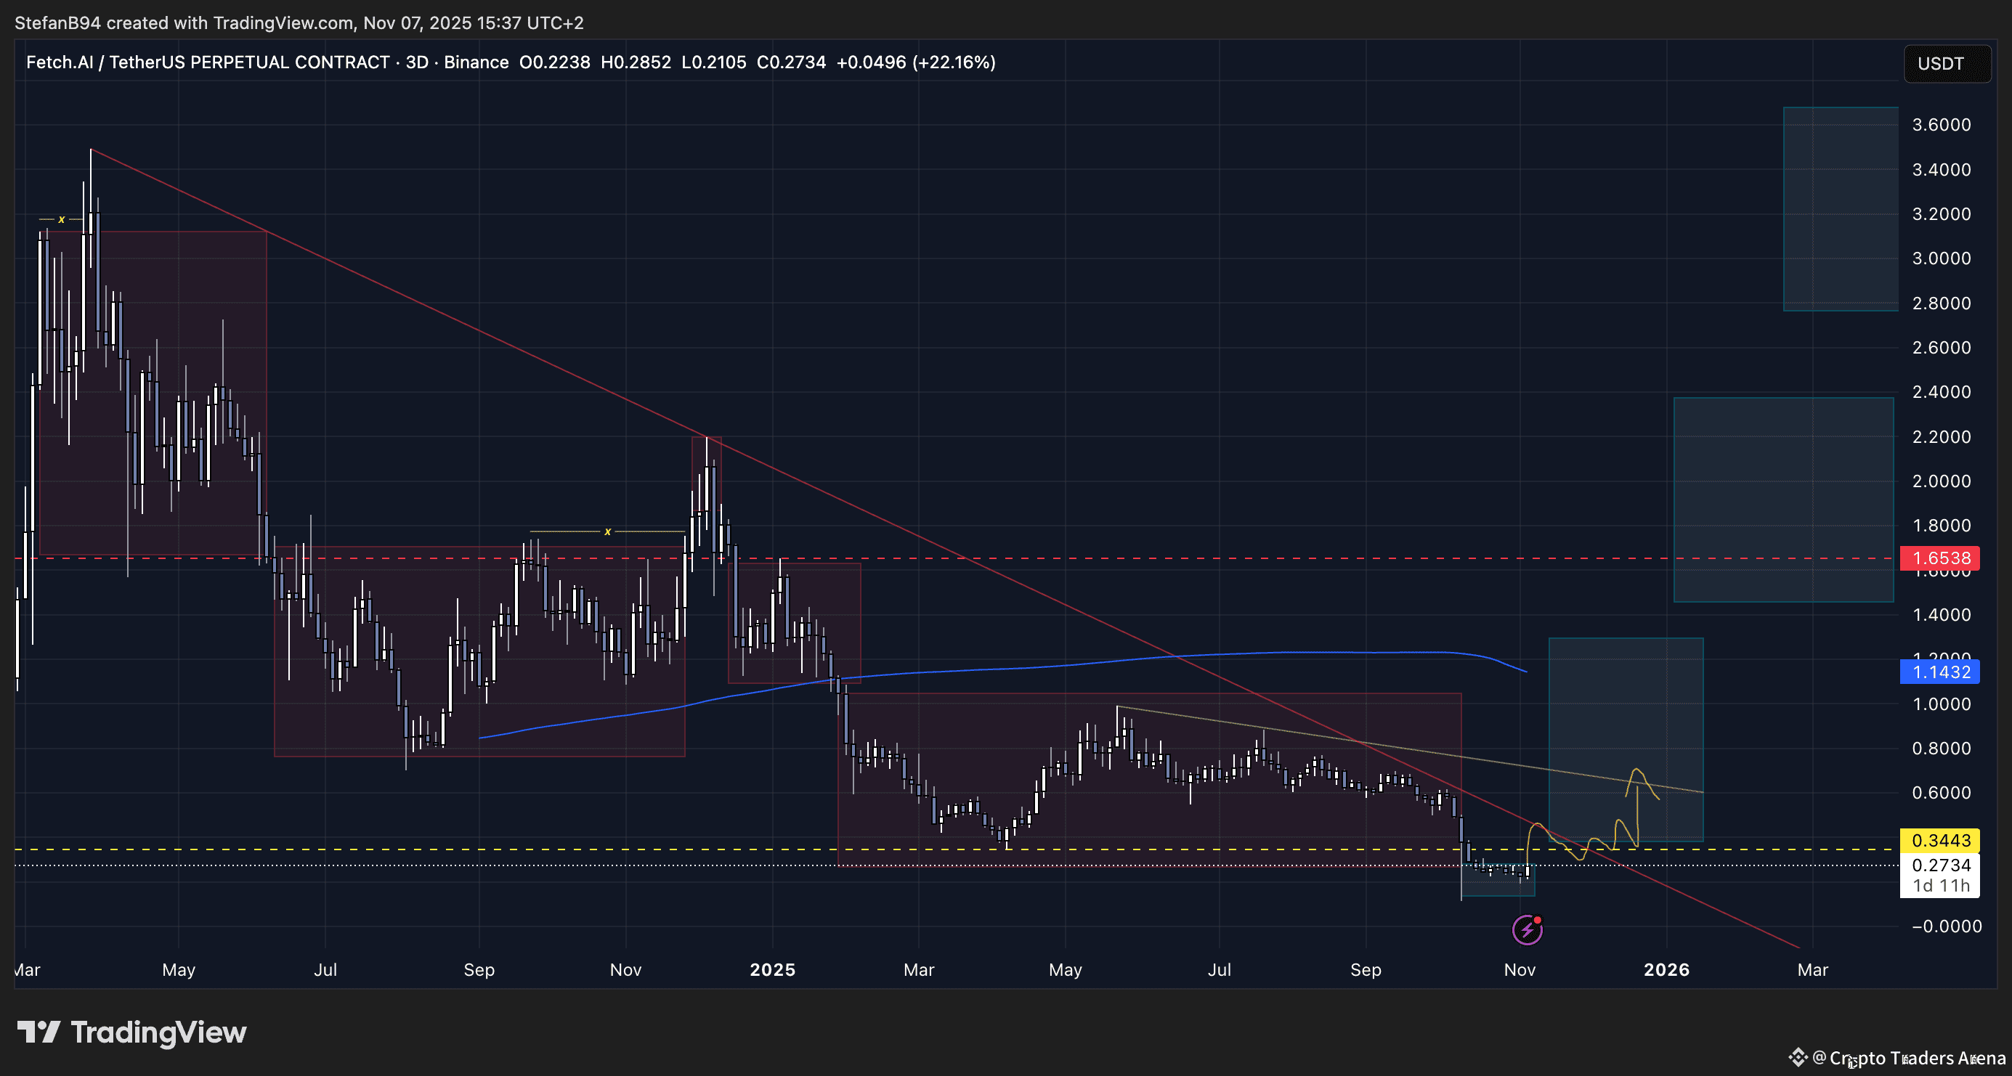Click the StefanB94 created with TradingView.com caption
This screenshot has height=1076, width=2012.
coord(299,23)
